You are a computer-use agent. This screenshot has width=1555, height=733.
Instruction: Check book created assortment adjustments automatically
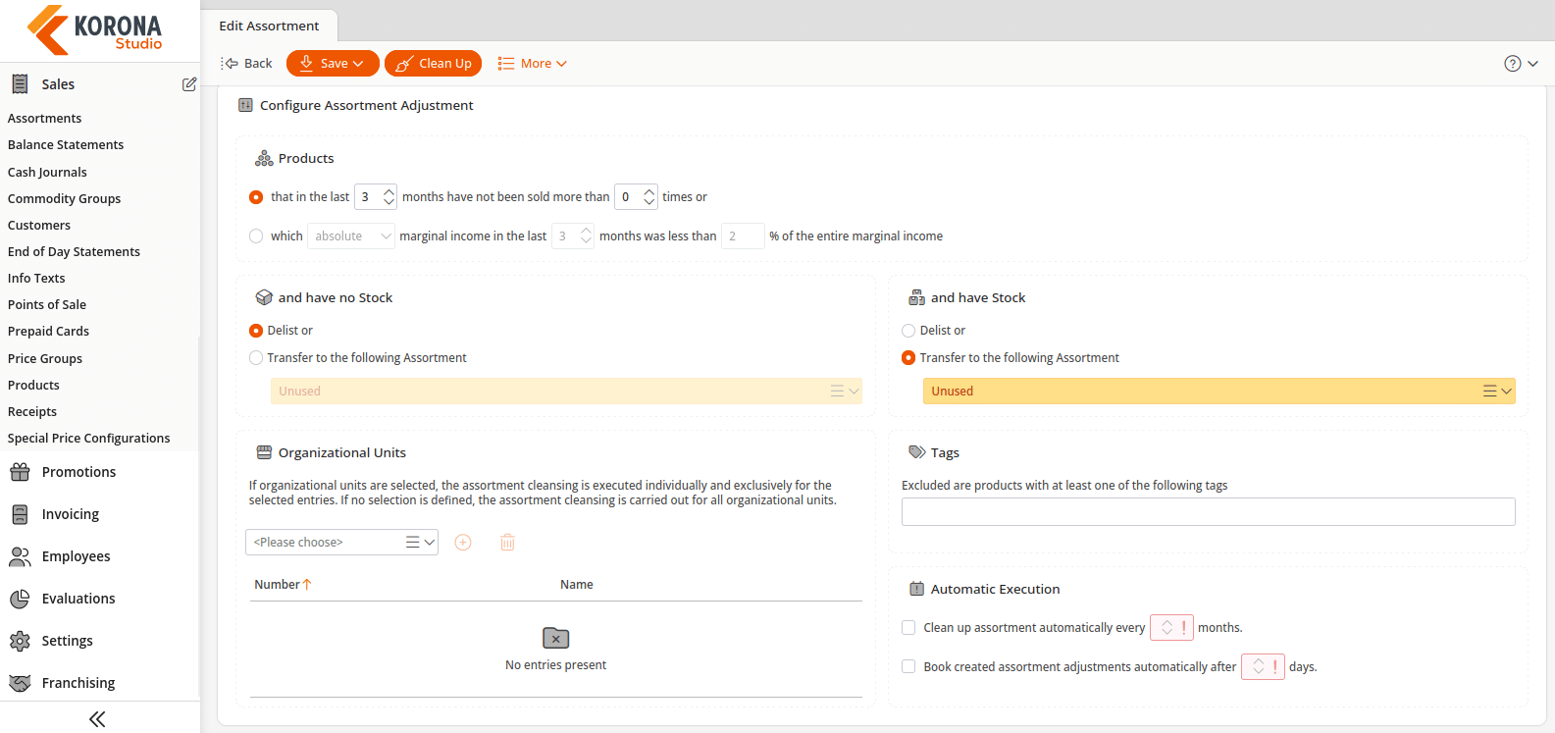coord(908,667)
